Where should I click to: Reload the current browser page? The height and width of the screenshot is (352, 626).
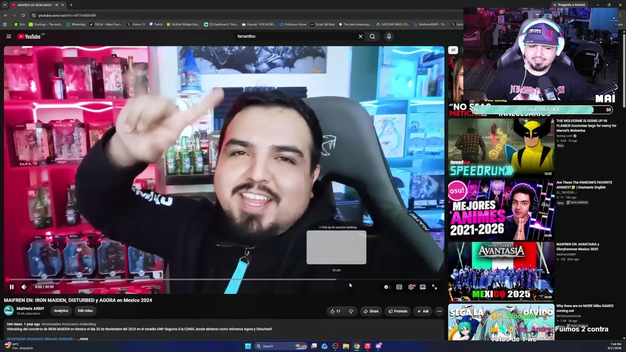[x=23, y=15]
